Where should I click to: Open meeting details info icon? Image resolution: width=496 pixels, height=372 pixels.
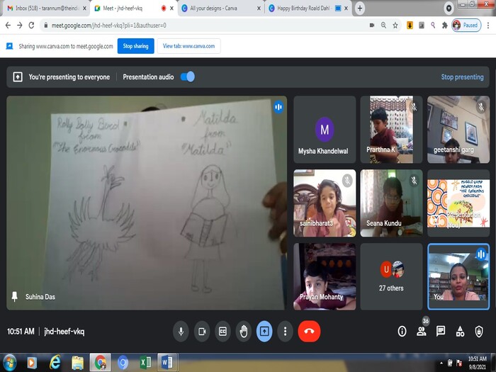coord(402,331)
